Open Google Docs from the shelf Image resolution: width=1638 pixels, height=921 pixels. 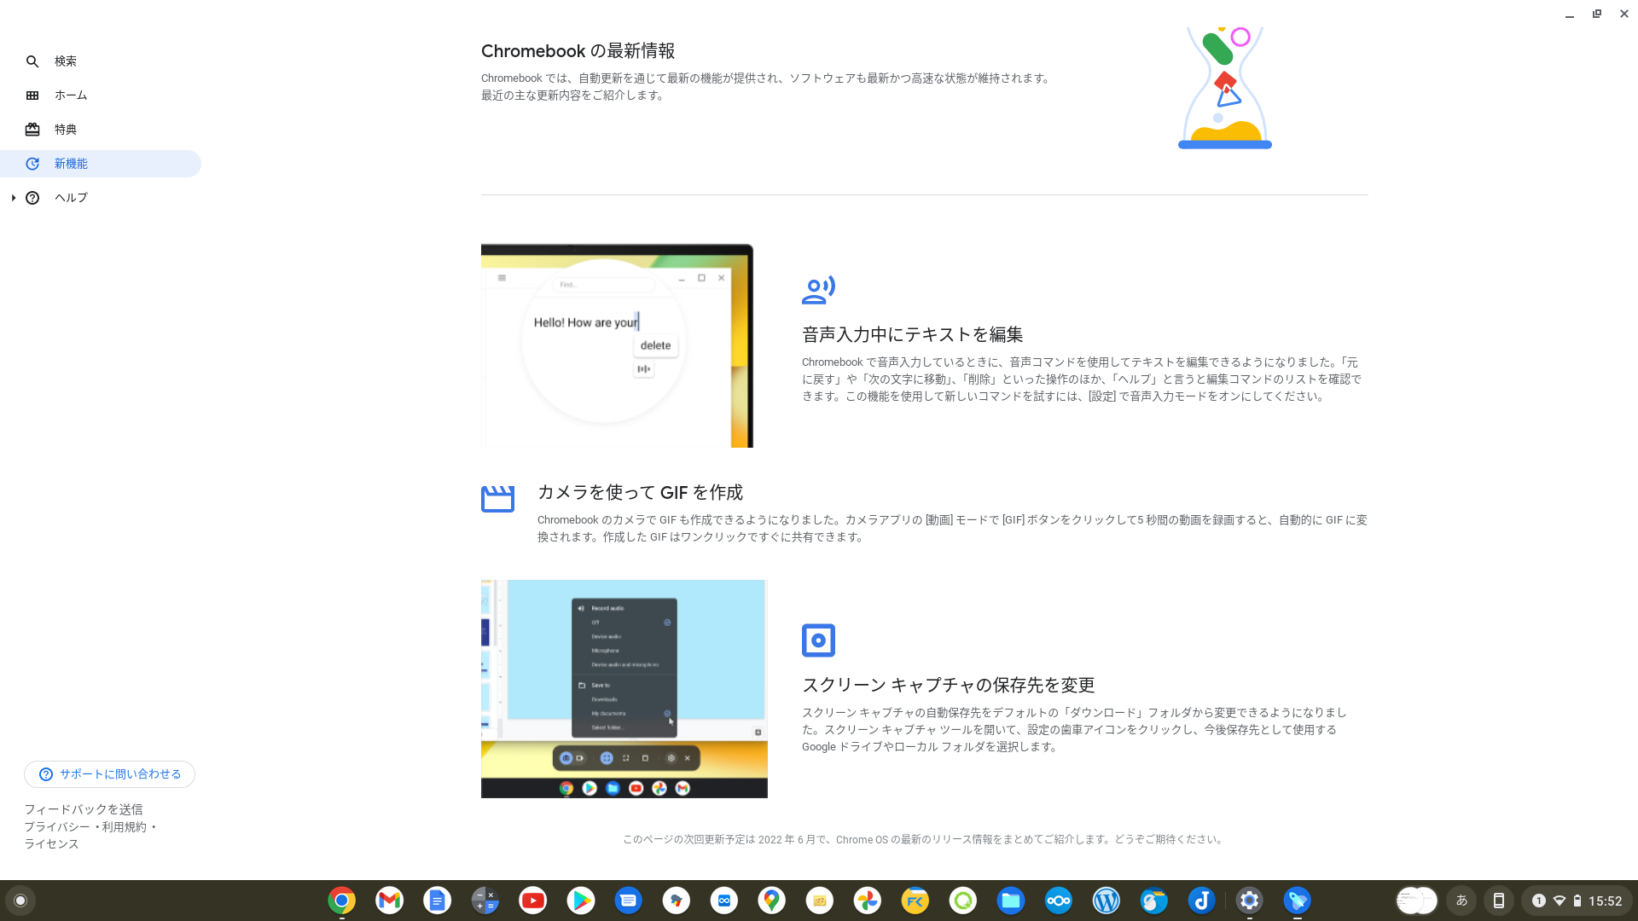point(438,901)
